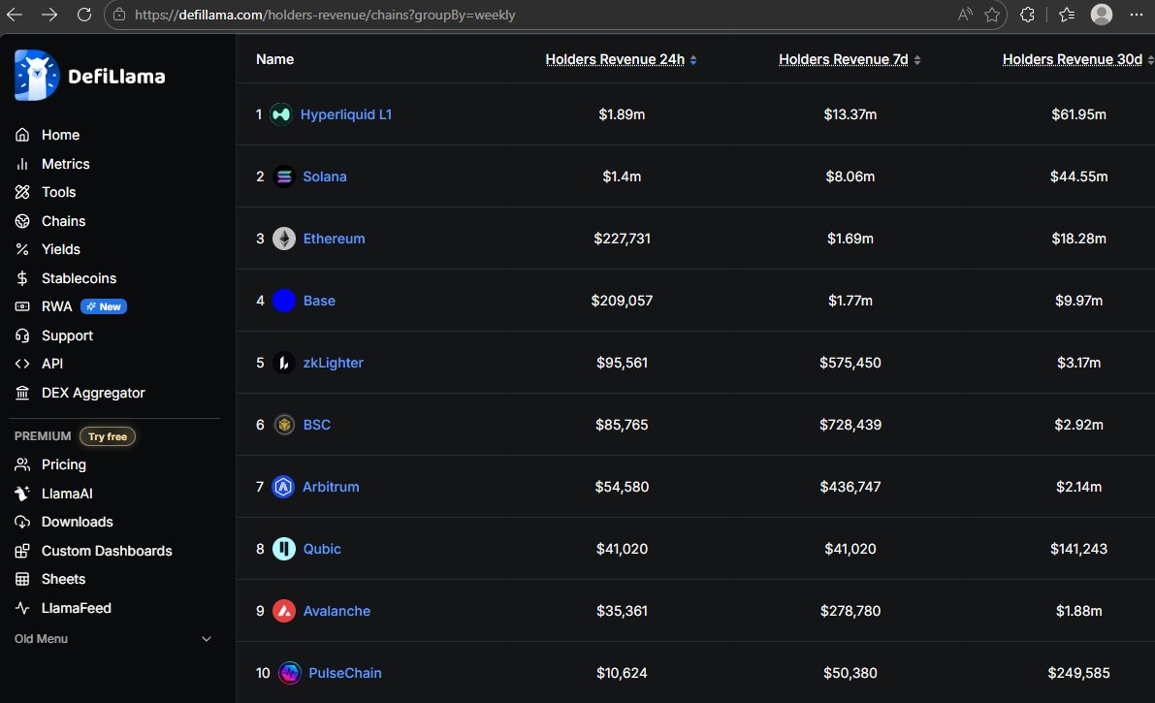Screen dimensions: 1155x703
Task: Click the $227,731 Ethereum 24h value
Action: [x=622, y=239]
